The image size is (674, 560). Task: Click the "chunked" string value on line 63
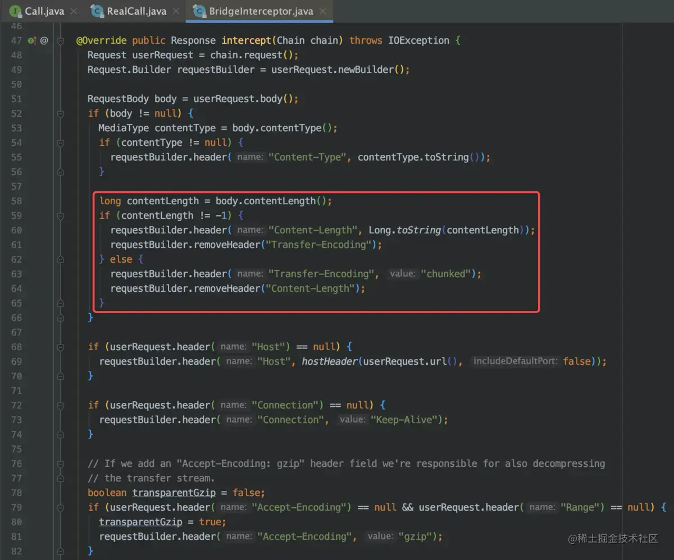point(446,274)
